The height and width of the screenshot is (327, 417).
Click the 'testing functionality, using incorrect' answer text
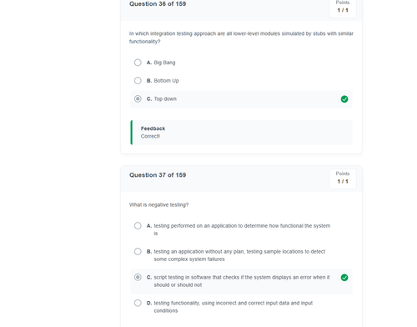point(234,307)
